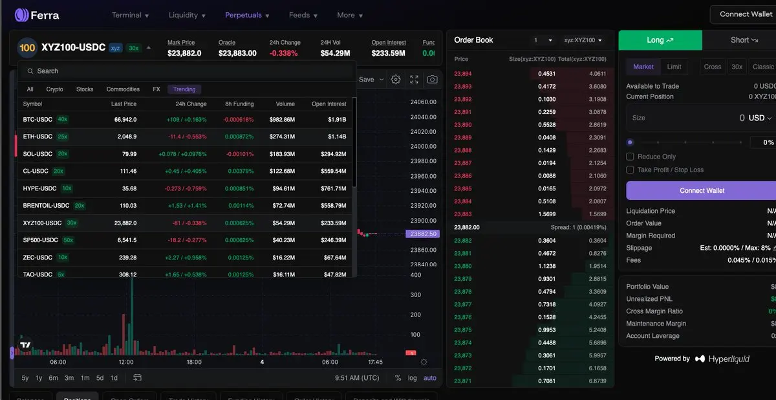
Task: Click the 30x leverage button in order panel
Action: 737,67
